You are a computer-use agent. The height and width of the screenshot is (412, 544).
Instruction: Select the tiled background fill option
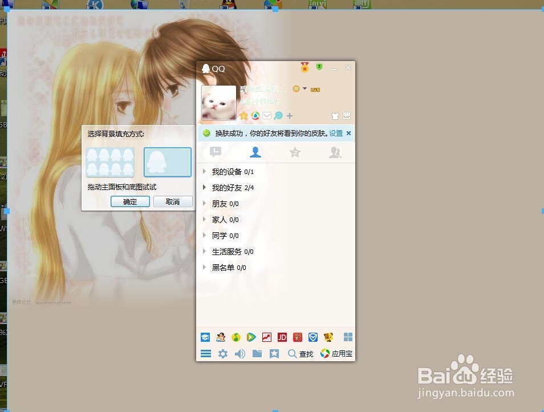[x=110, y=162]
